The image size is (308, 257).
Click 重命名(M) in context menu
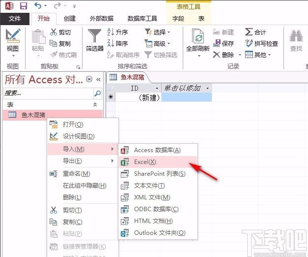click(83, 174)
